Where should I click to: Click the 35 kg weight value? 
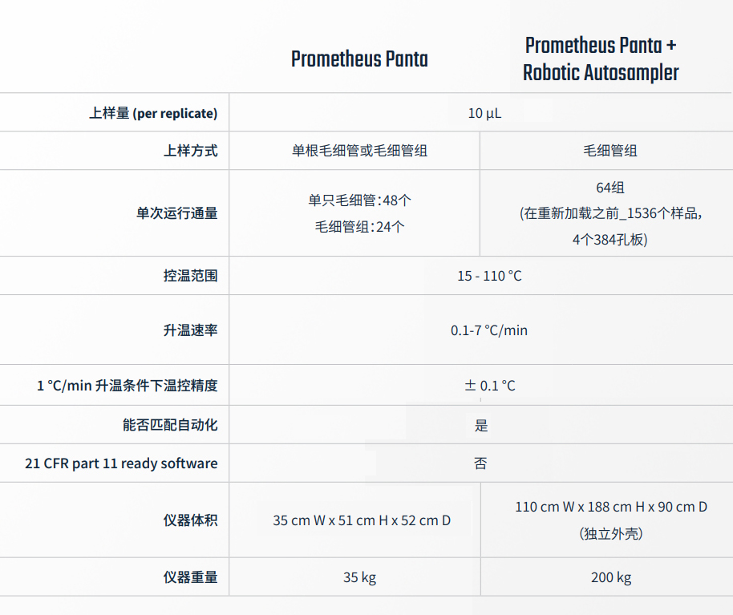tap(359, 577)
